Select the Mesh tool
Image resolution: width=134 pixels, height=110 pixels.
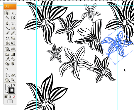click(x=7, y=54)
